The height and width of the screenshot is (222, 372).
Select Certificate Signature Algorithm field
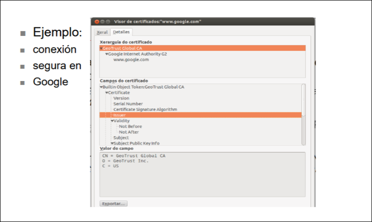[x=145, y=109]
